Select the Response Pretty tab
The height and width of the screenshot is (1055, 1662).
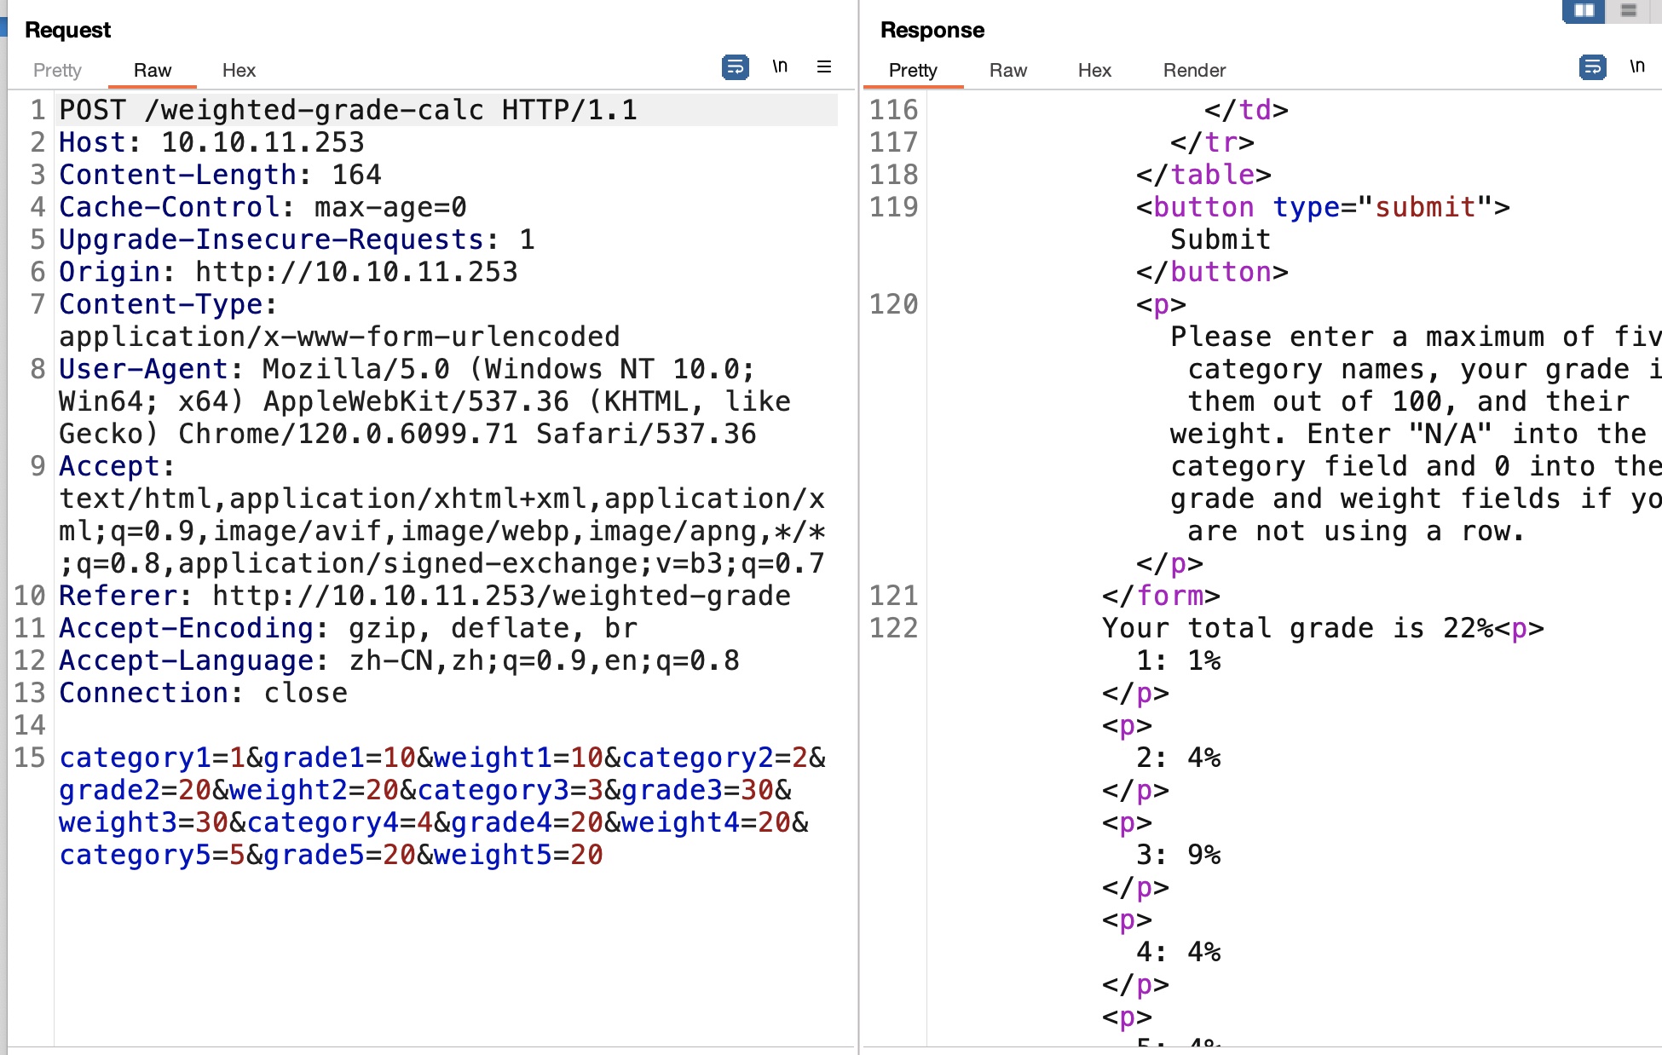click(913, 70)
